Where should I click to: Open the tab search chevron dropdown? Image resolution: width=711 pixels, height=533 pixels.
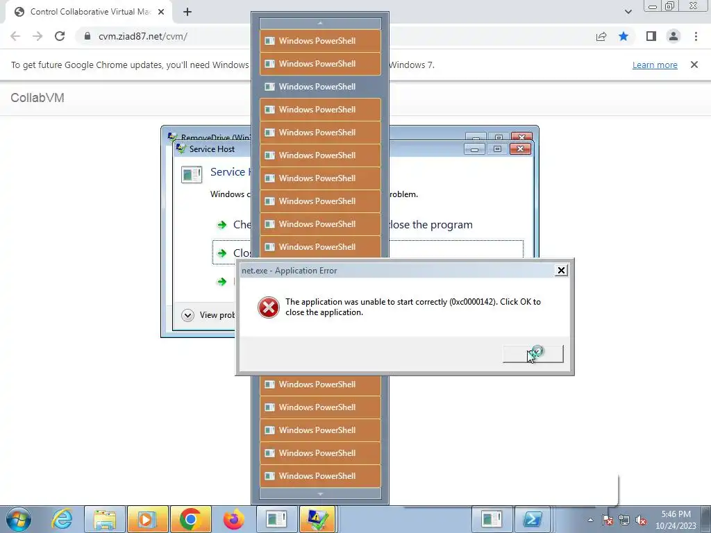tap(628, 12)
